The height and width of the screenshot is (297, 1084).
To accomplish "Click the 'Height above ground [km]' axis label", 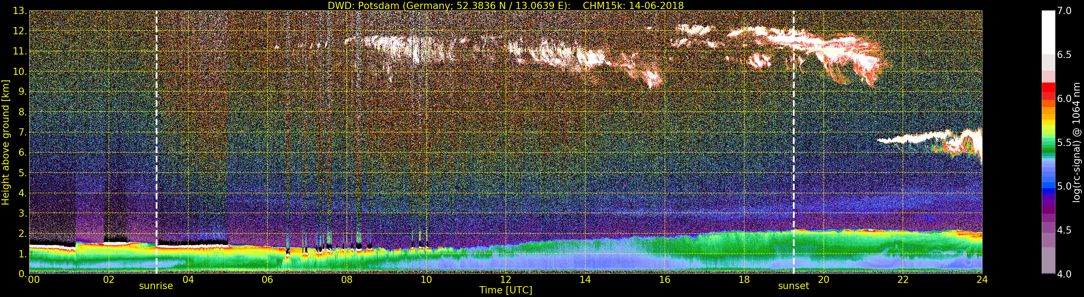I will tap(5, 142).
